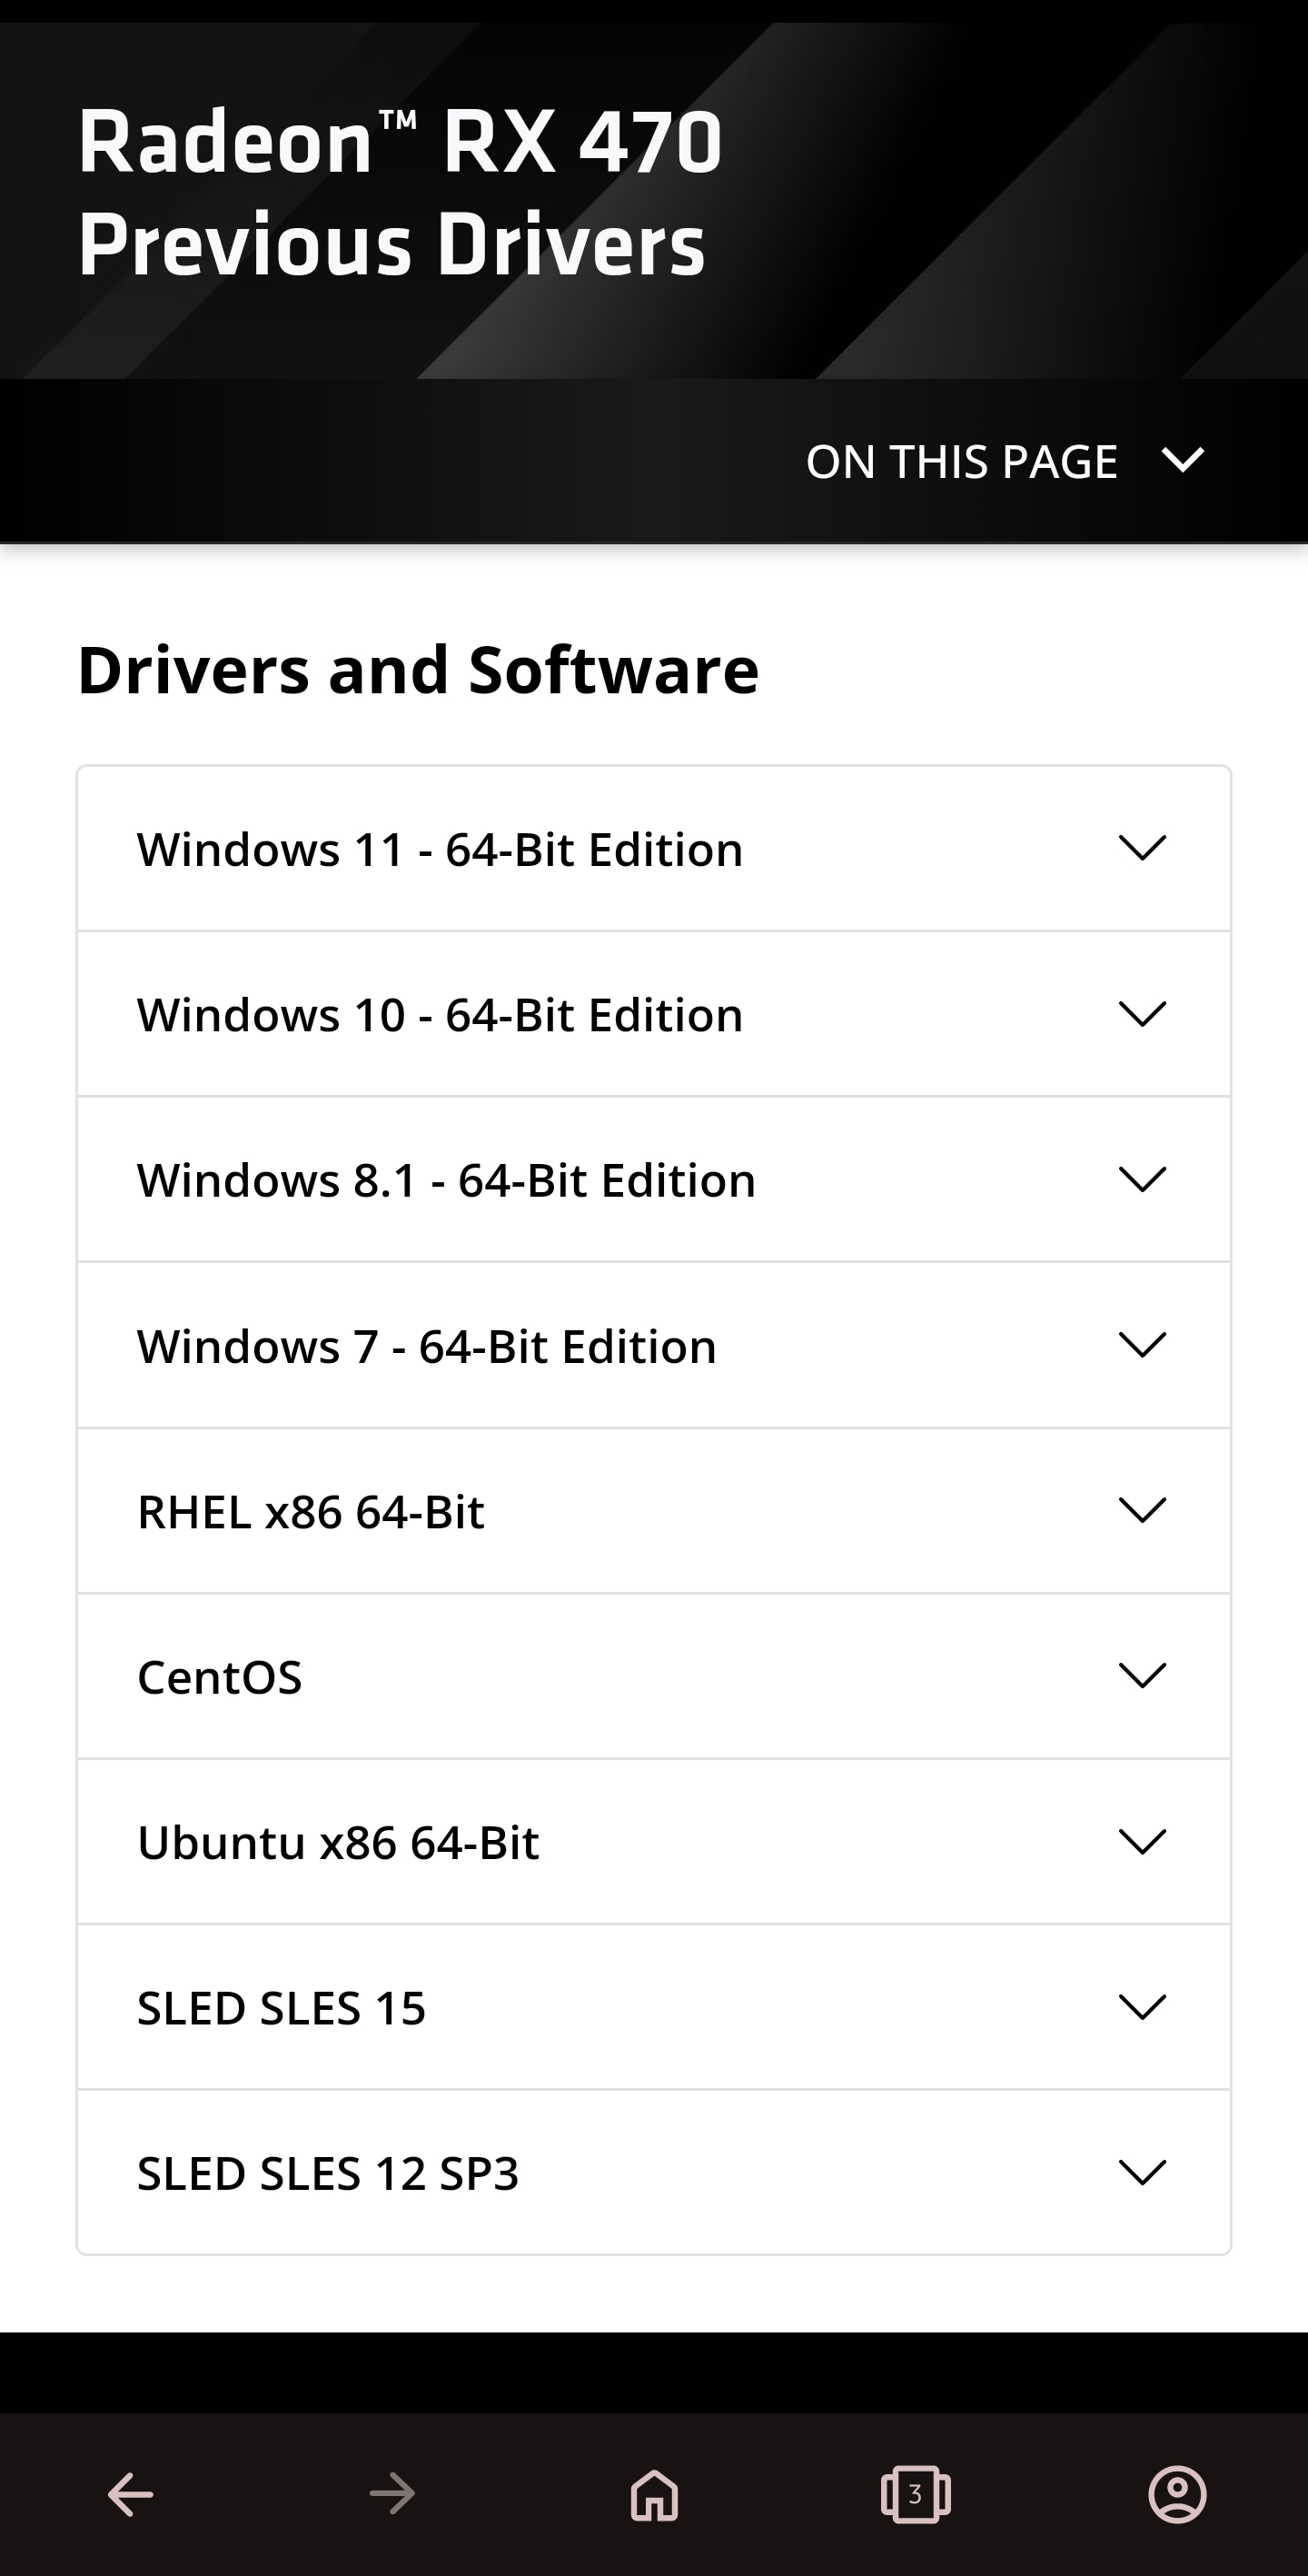Click the Radeon RX 470 Previous Drivers title
1308x2576 pixels.
pyautogui.click(x=400, y=192)
